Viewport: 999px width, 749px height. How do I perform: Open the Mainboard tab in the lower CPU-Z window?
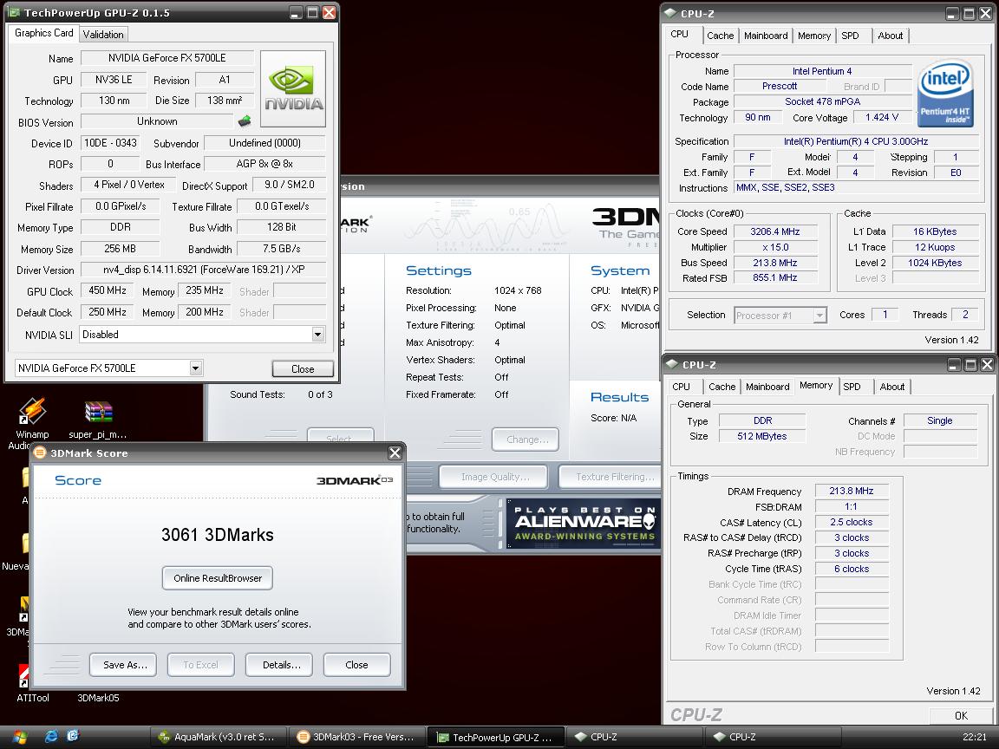(x=767, y=387)
